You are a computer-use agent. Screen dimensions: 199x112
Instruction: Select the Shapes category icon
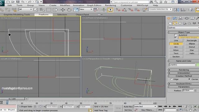tap(175, 23)
